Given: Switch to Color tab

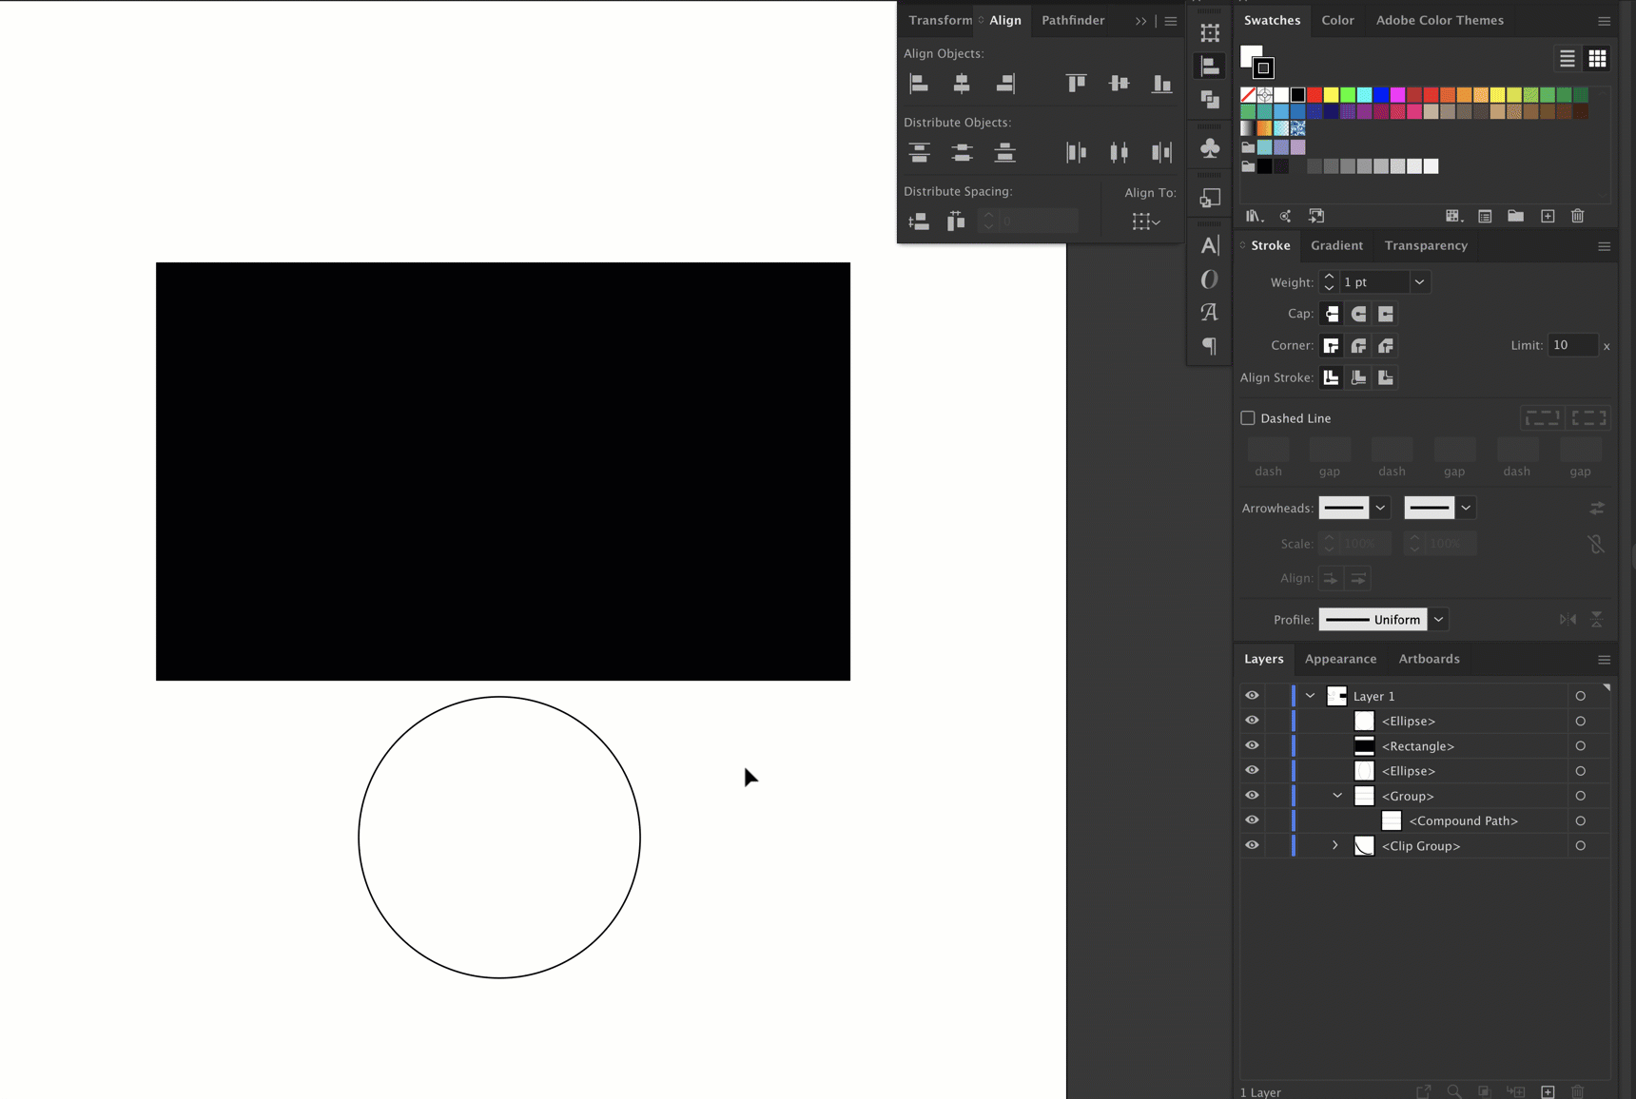Looking at the screenshot, I should (1337, 20).
